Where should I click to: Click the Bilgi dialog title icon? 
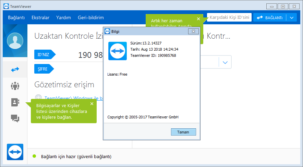[107, 31]
